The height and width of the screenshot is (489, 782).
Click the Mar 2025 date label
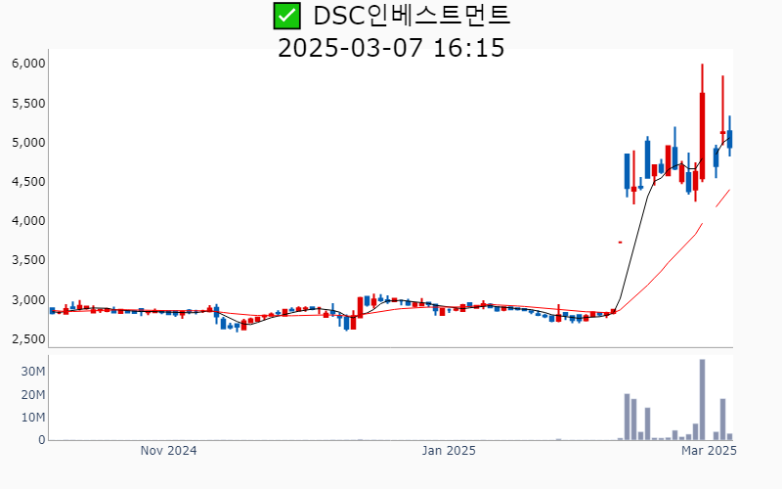(x=709, y=451)
